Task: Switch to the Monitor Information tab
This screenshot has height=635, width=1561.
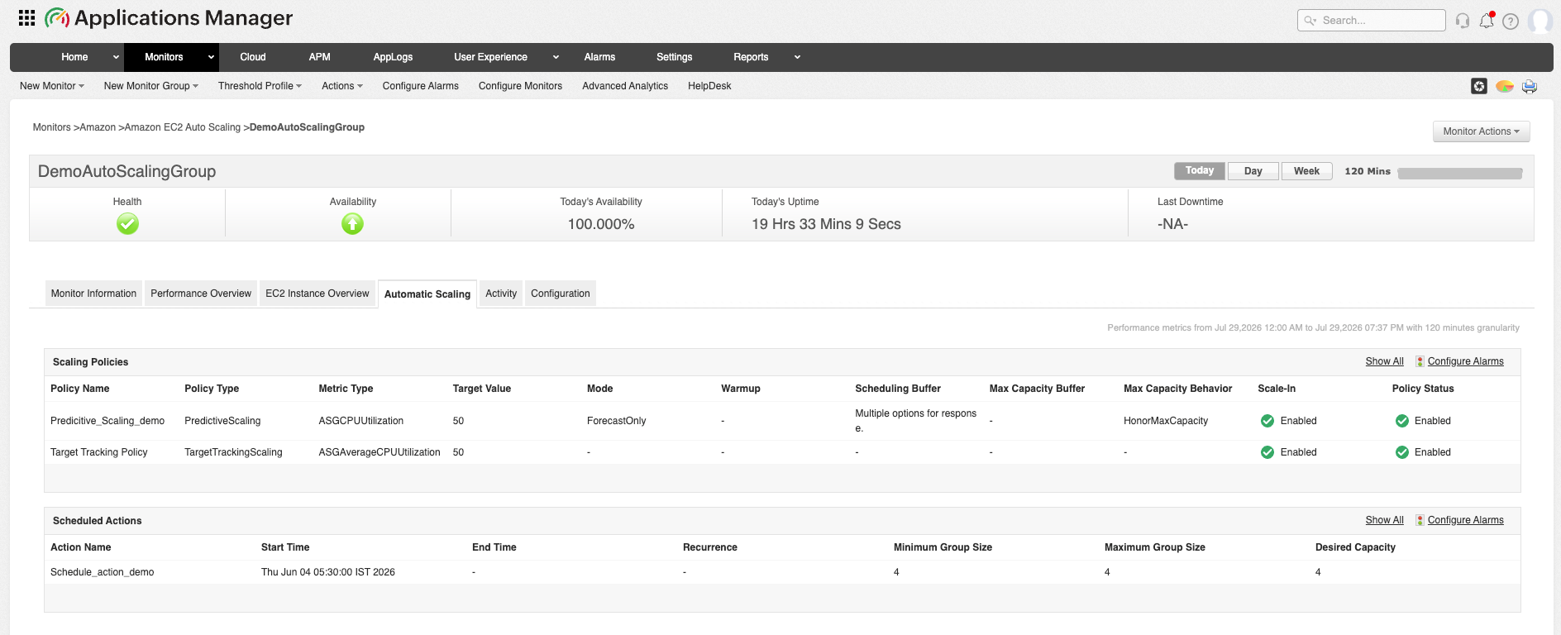Action: coord(93,294)
